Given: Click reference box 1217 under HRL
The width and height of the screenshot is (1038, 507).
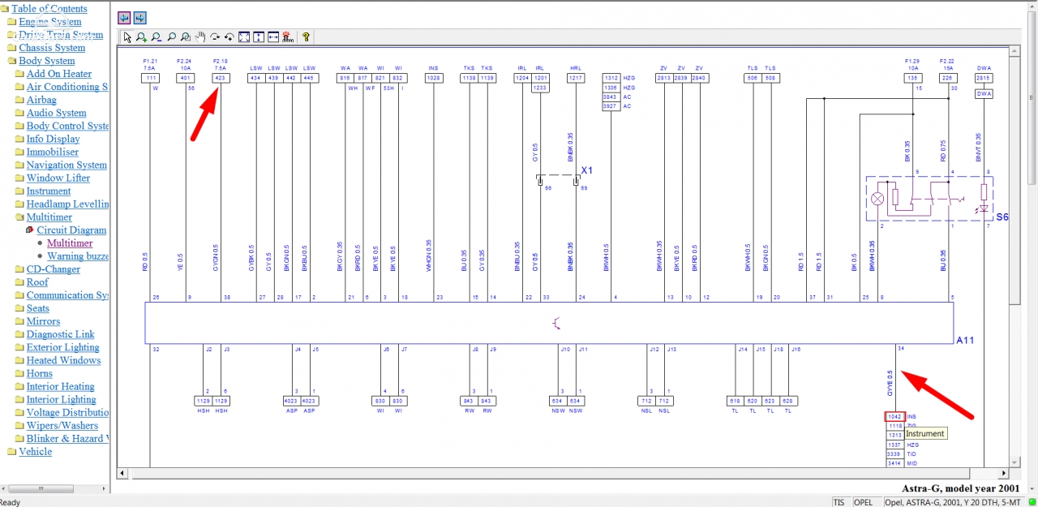Looking at the screenshot, I should [x=576, y=78].
